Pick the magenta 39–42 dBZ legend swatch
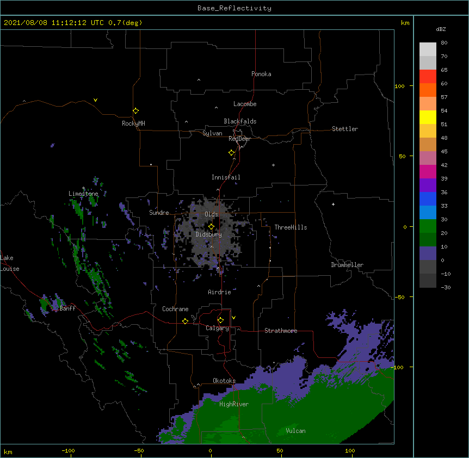 tap(428, 171)
